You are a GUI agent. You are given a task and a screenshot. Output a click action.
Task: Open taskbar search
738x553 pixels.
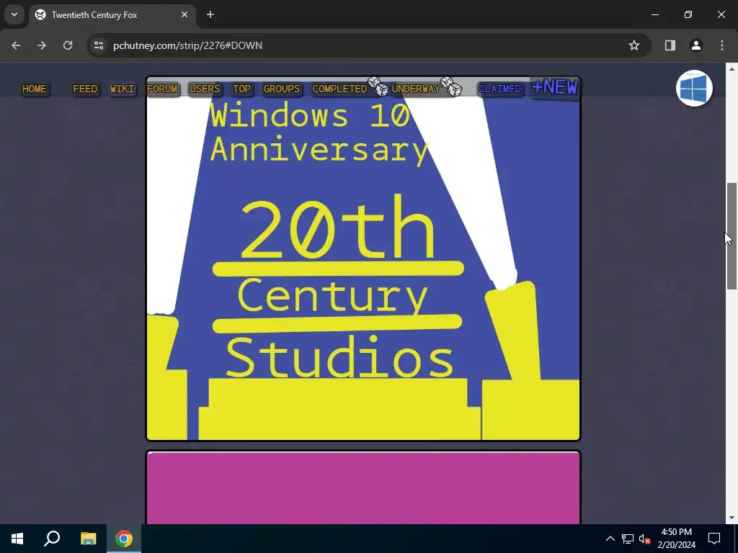click(52, 539)
